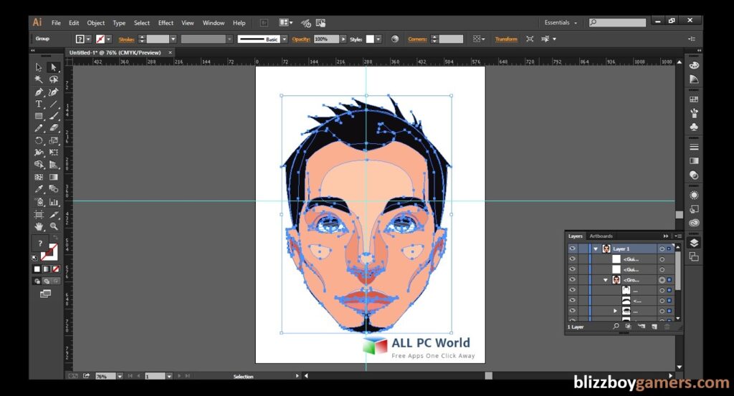Select the Direct Selection tool
734x396 pixels.
pos(53,67)
